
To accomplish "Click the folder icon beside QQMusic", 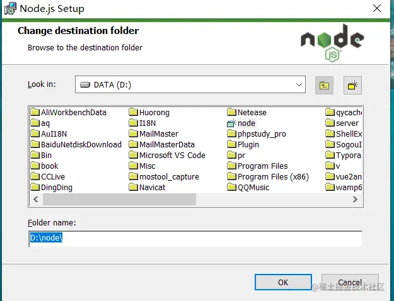I will click(232, 187).
